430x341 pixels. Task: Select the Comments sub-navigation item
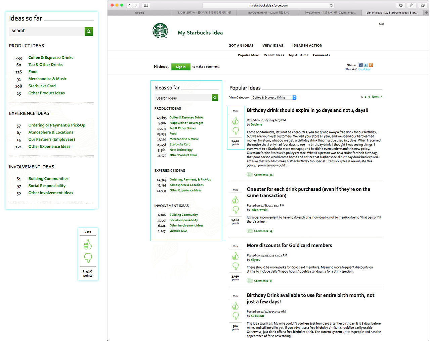(321, 55)
